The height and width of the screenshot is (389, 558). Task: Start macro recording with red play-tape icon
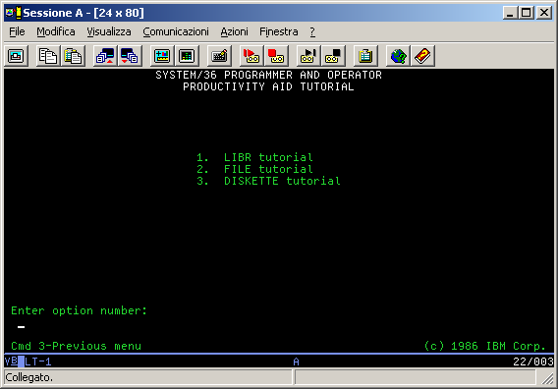[x=251, y=56]
